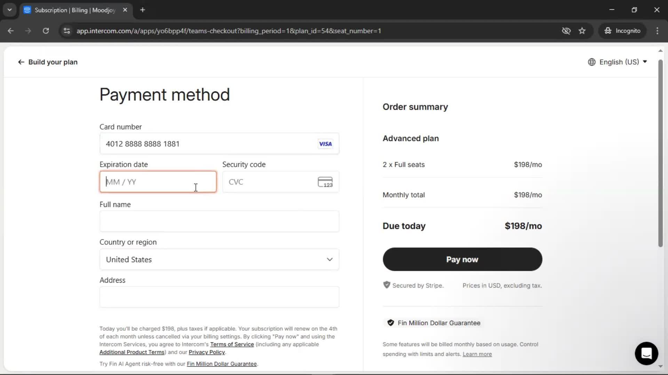Click the Pay now button
The height and width of the screenshot is (375, 668).
462,259
